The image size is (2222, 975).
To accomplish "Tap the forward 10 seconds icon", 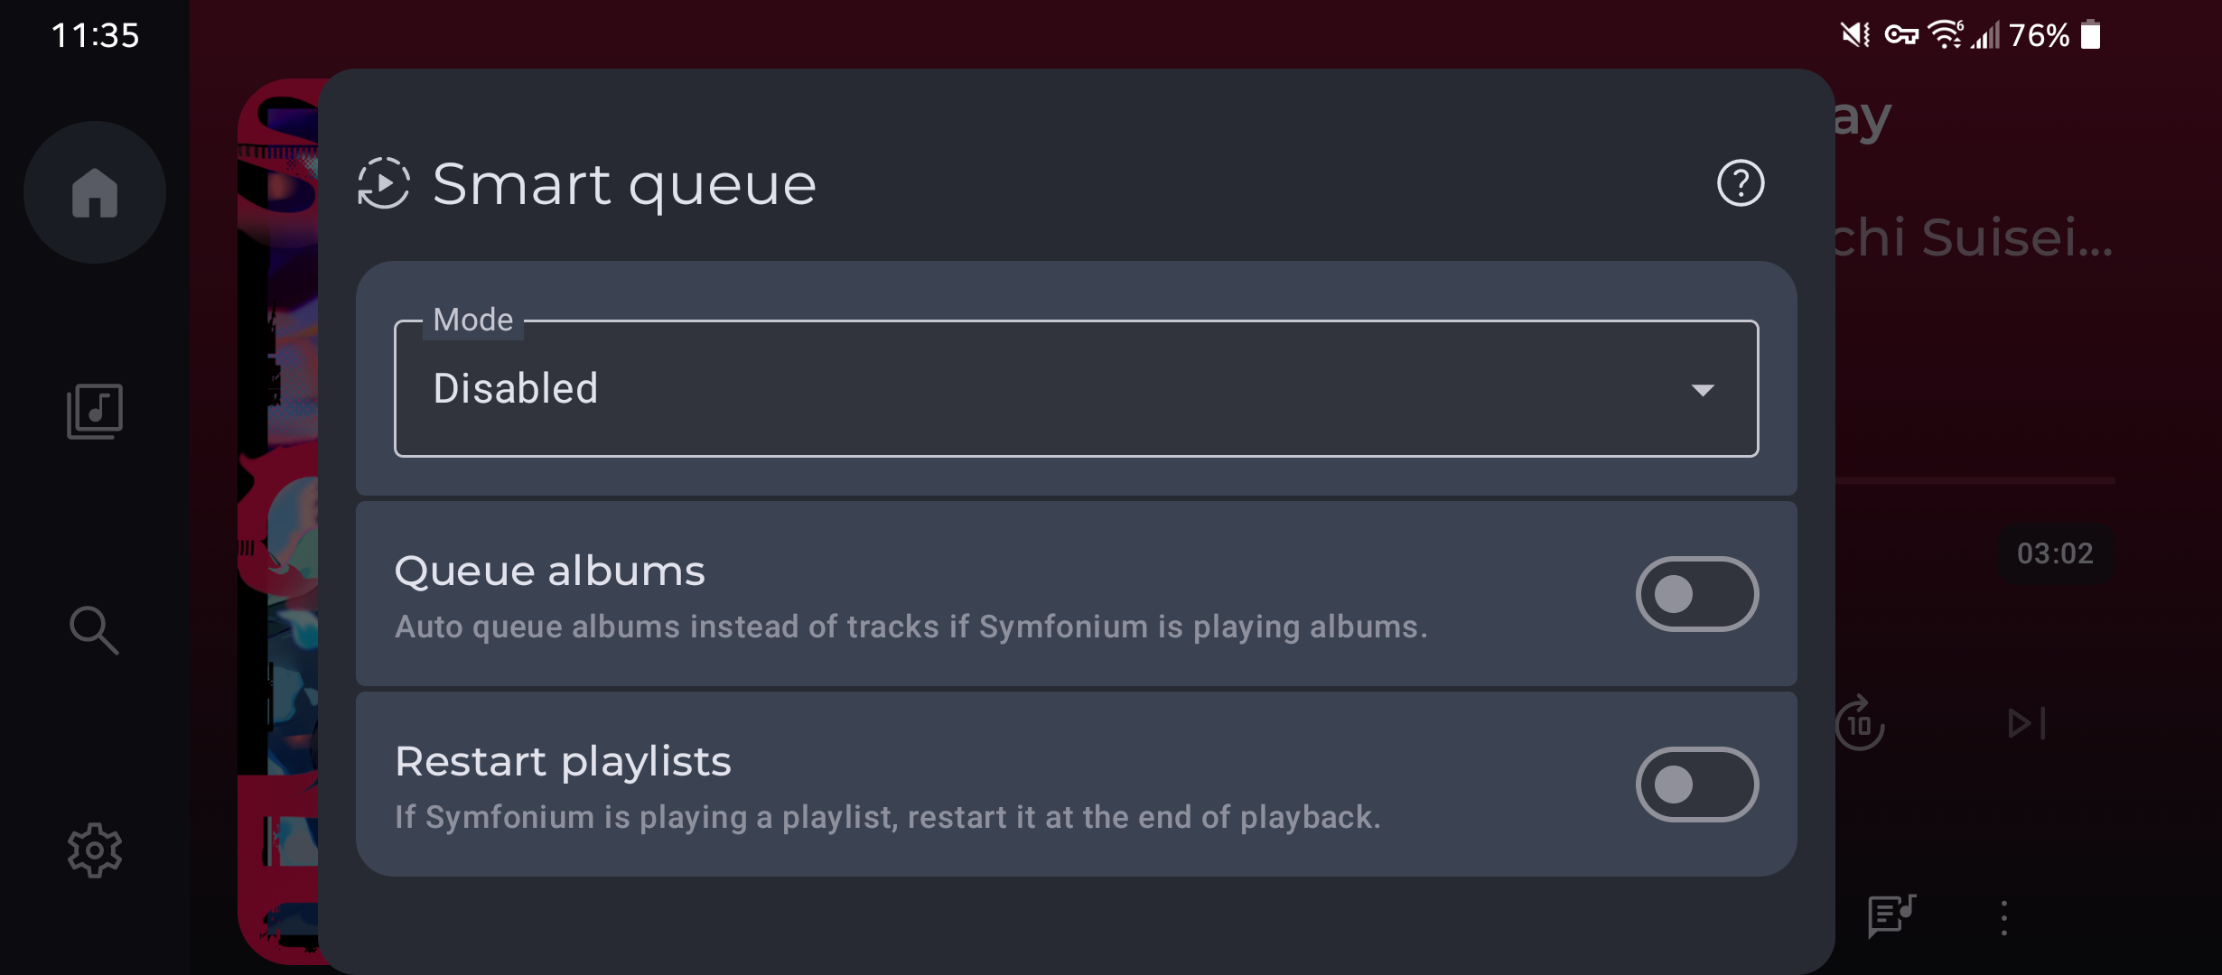I will tap(1860, 723).
